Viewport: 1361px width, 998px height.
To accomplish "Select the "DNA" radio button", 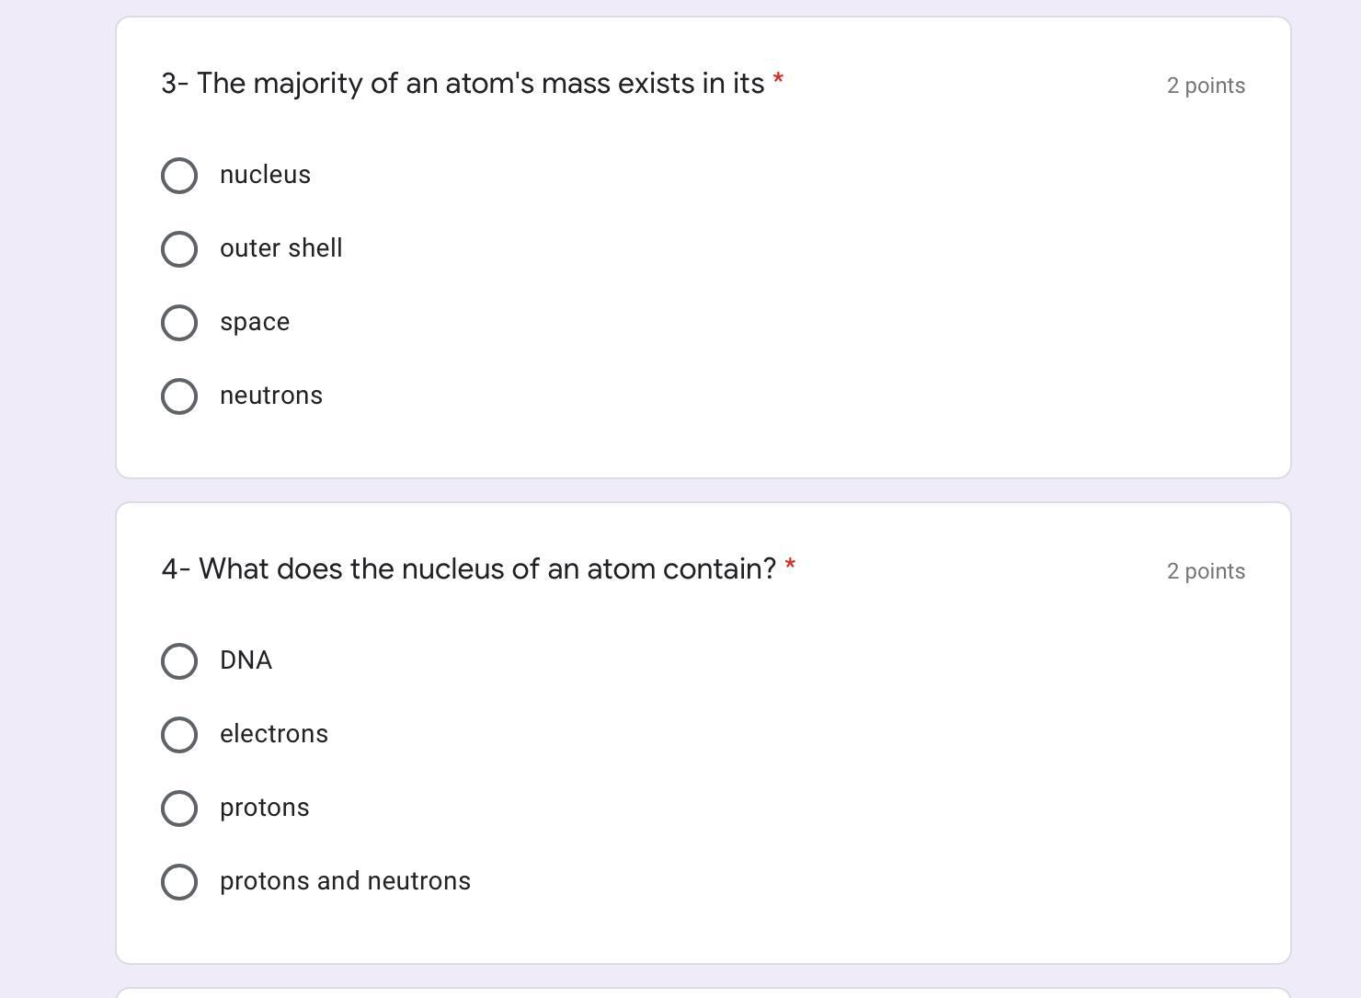I will (179, 661).
